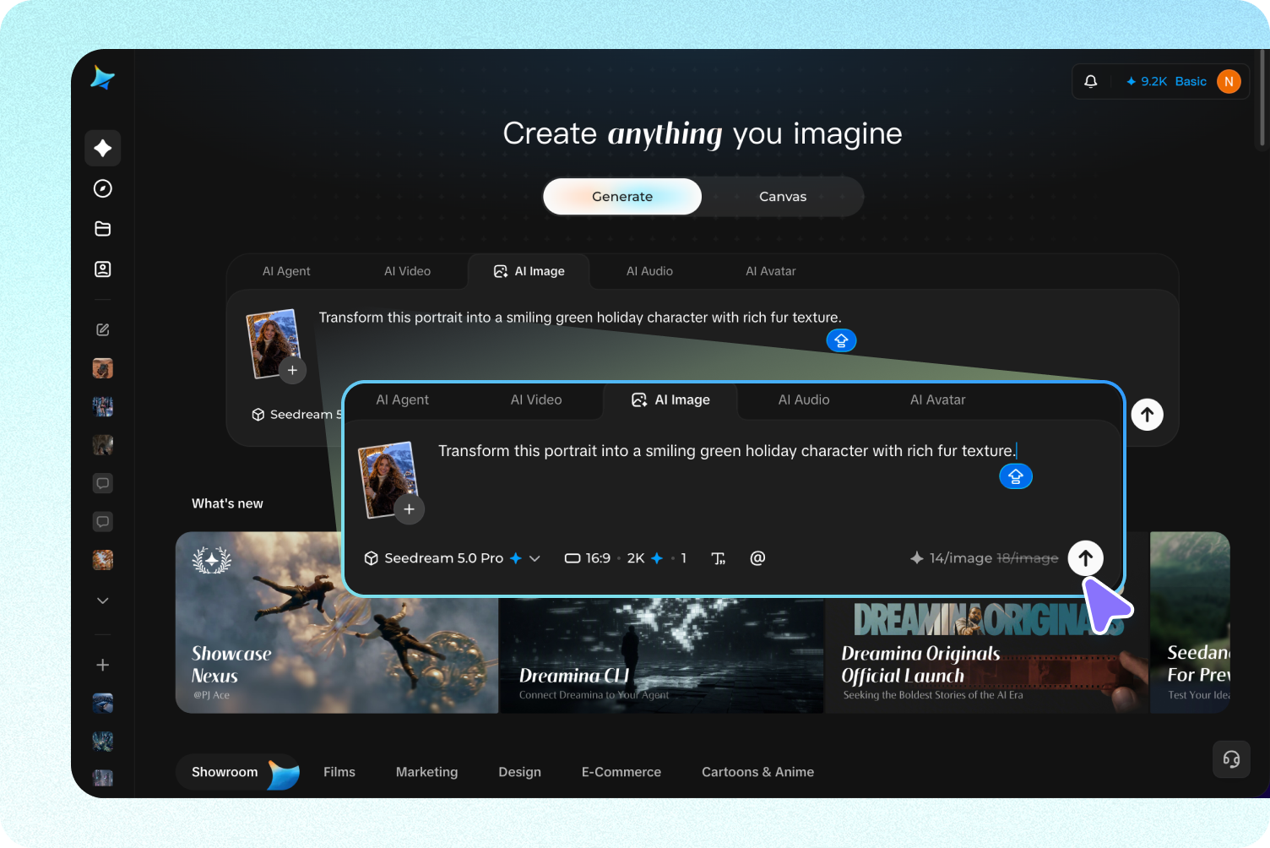Image resolution: width=1270 pixels, height=848 pixels.
Task: Click the pencil new-creation icon in the sidebar
Action: 103,329
